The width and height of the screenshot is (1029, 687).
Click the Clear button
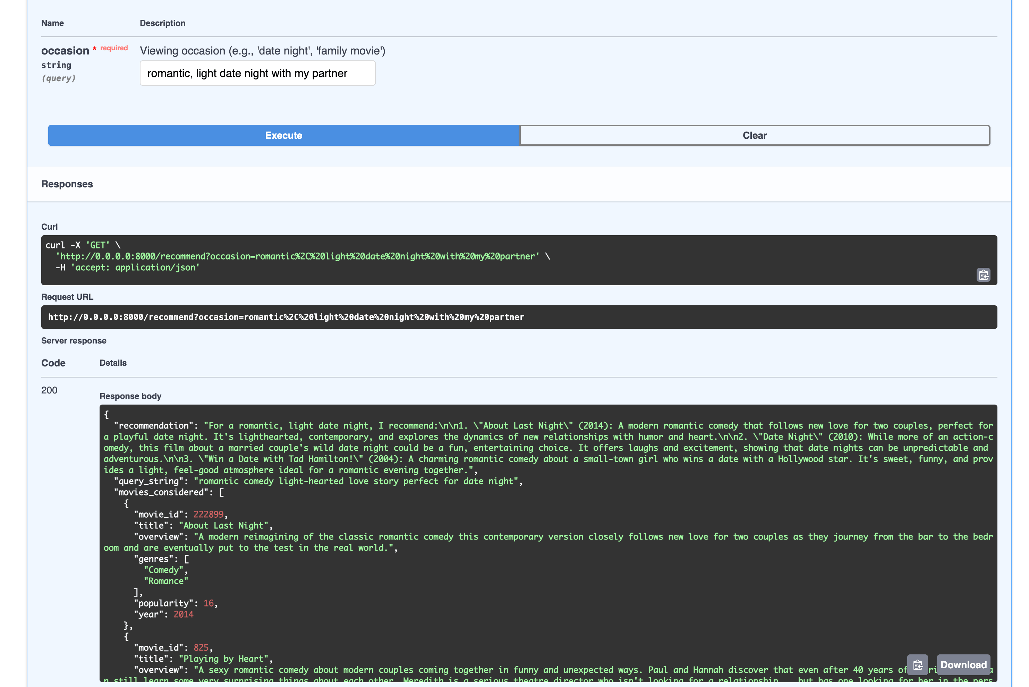(754, 135)
